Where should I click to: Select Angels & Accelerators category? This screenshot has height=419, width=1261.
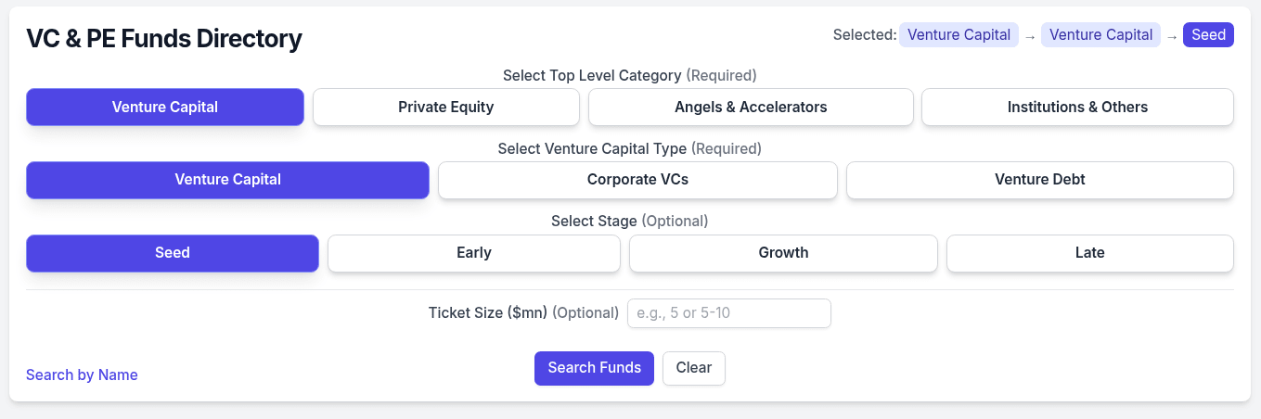[x=751, y=107]
